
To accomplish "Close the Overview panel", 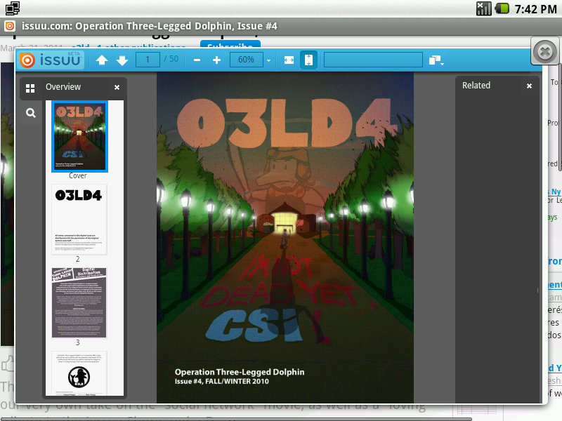I will pos(117,87).
